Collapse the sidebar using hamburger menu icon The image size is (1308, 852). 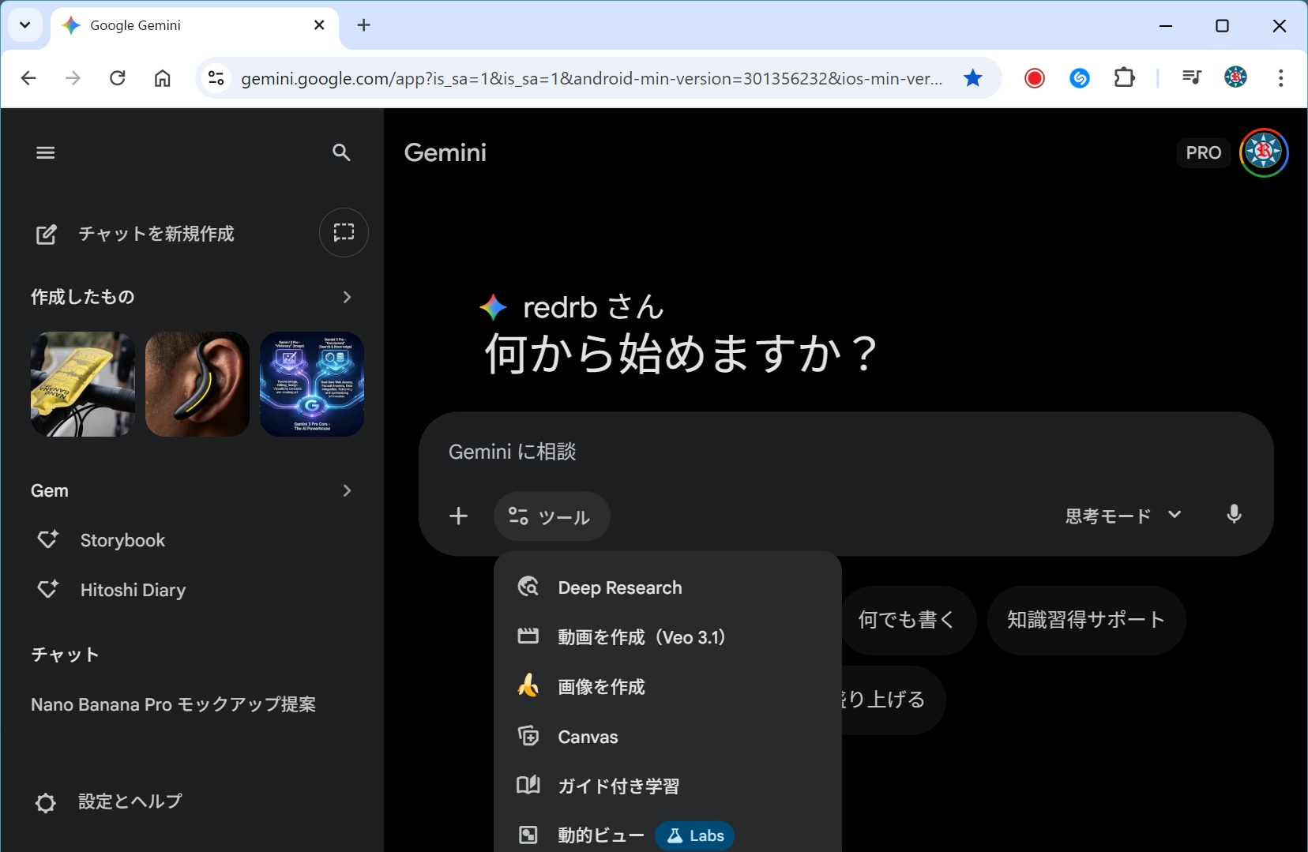[46, 153]
